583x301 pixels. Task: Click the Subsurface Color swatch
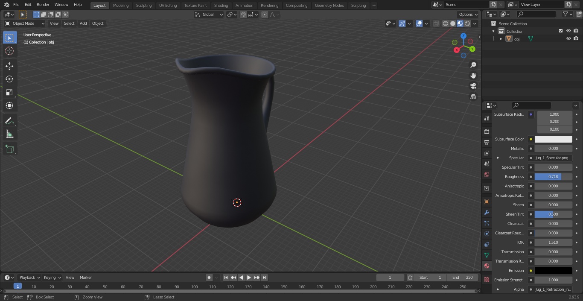(x=553, y=139)
